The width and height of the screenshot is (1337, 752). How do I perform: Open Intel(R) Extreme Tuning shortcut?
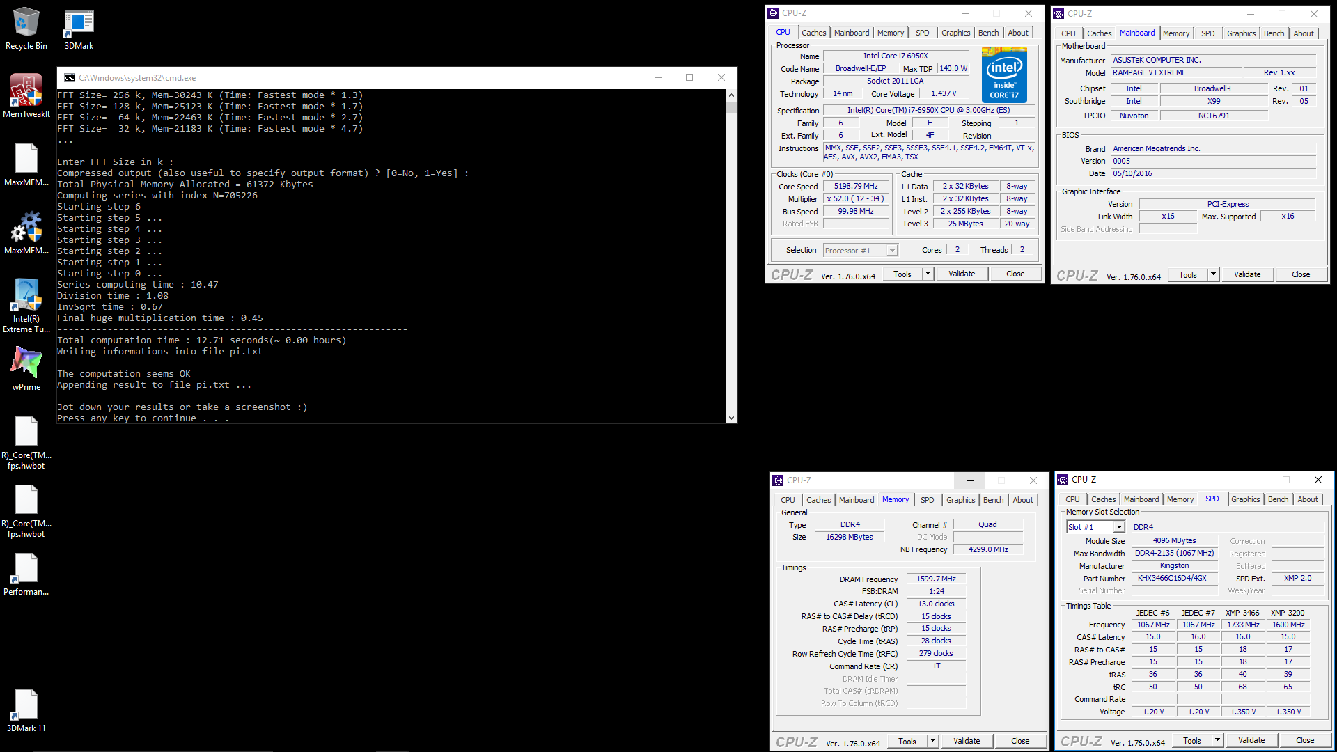pos(26,306)
